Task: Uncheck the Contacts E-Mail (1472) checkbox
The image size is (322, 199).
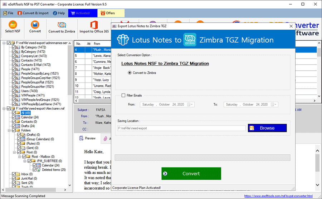Action: [x=14, y=65]
